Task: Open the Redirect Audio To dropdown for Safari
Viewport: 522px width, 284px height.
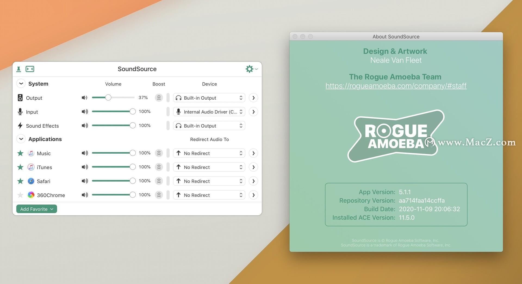Action: [209, 181]
